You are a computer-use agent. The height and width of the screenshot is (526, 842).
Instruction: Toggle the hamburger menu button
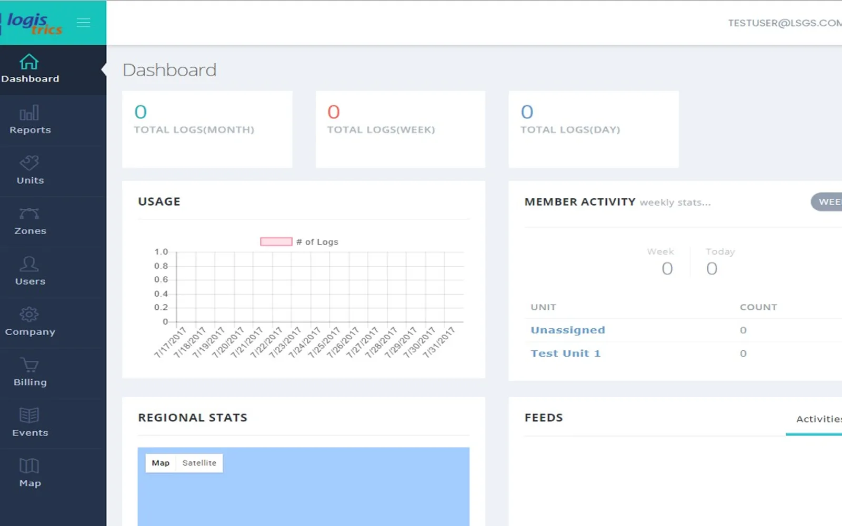point(84,23)
